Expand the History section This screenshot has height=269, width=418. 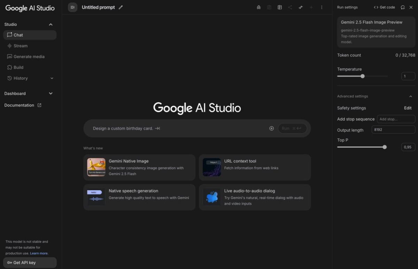(52, 78)
